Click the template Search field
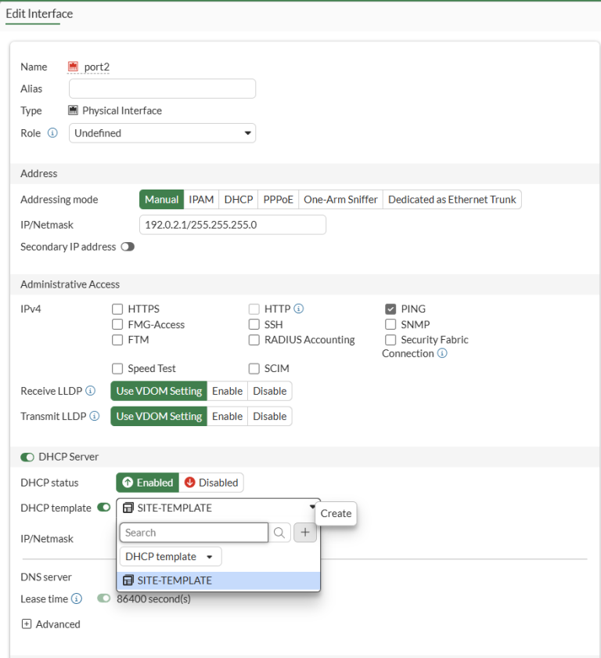This screenshot has height=658, width=601. coord(193,533)
